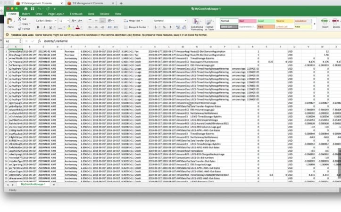Decrease decimal places
Image resolution: width=341 pixels, height=212 pixels.
pos(184,27)
